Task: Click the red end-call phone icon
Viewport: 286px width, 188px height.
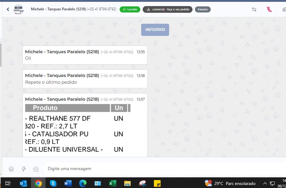Action: point(269,9)
